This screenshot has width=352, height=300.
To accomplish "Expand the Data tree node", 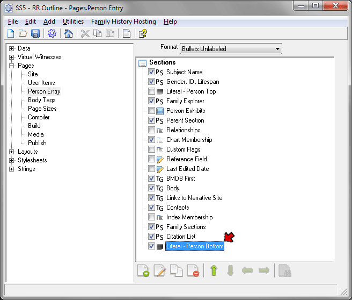I will pos(12,48).
